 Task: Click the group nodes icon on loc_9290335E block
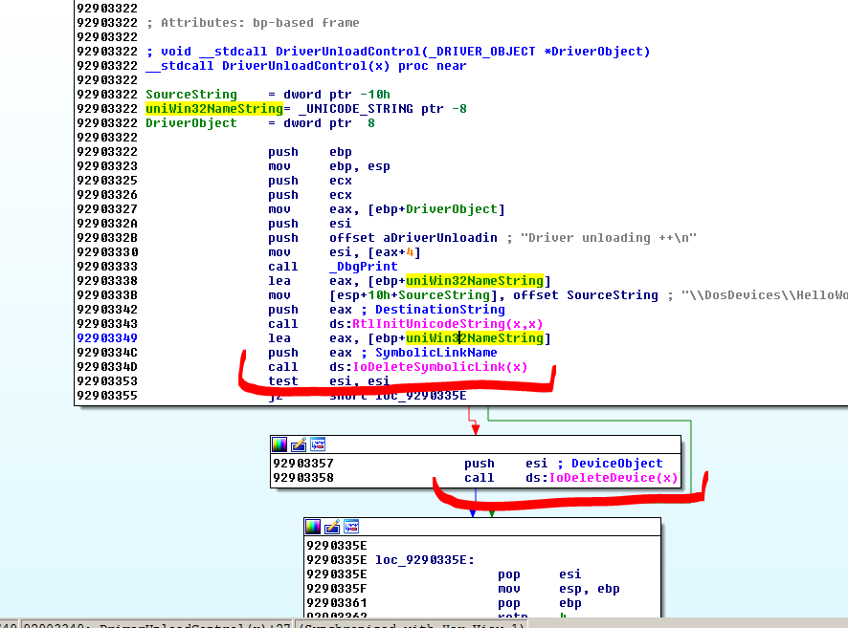tap(351, 527)
